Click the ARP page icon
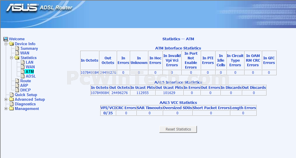The image size is (296, 158). pyautogui.click(x=17, y=85)
